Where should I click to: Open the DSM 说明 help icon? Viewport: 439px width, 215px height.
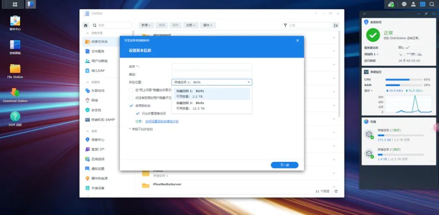pyautogui.click(x=15, y=119)
